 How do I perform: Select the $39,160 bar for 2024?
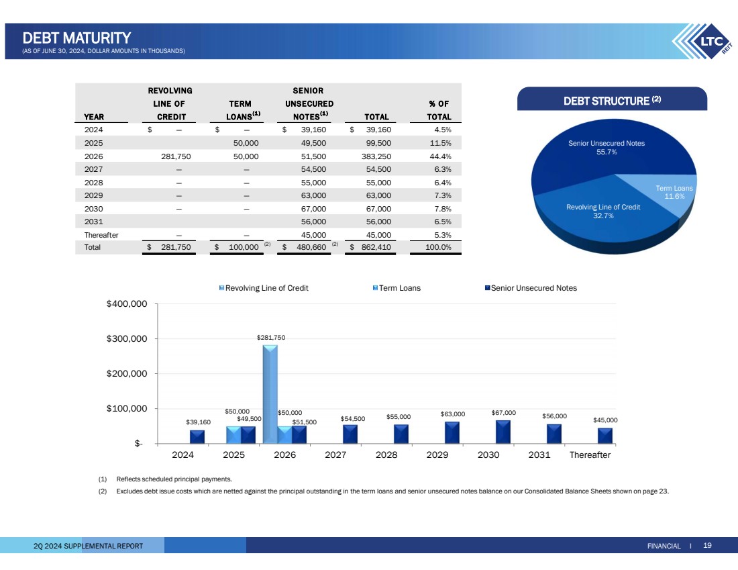[x=197, y=436]
